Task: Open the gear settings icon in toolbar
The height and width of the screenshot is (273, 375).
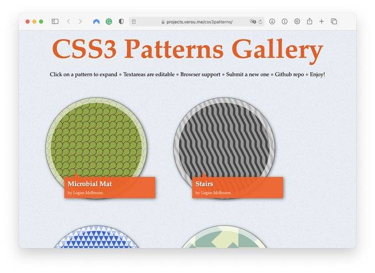Action: [297, 22]
